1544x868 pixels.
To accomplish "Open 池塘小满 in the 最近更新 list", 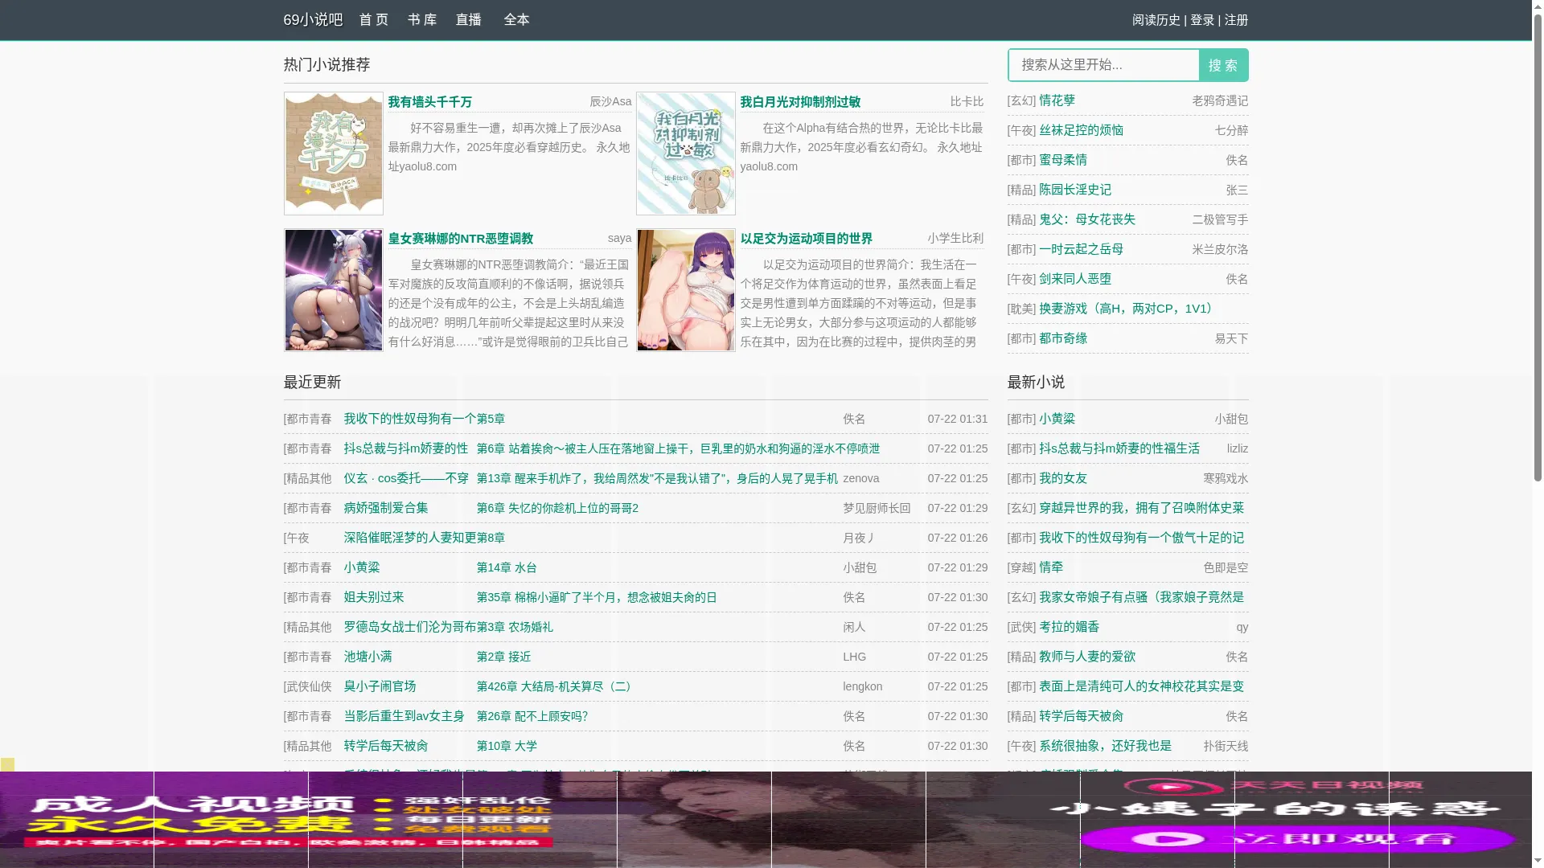I will [368, 657].
